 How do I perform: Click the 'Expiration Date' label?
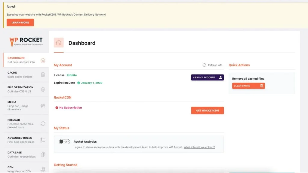[64, 83]
